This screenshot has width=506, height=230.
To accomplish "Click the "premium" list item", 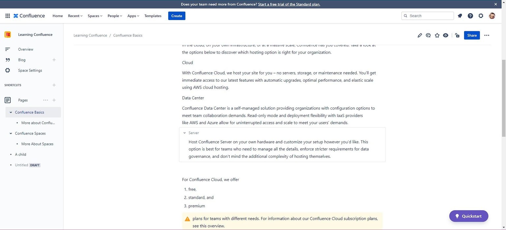I will (197, 206).
